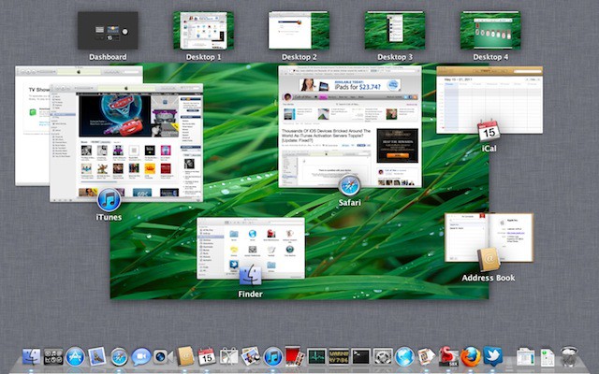Open Activity Monitor from the Dock
This screenshot has width=599, height=374.
[x=316, y=357]
